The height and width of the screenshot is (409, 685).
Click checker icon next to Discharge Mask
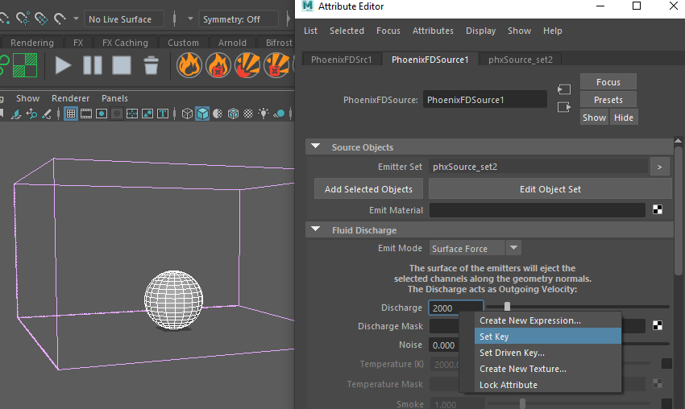(x=658, y=325)
